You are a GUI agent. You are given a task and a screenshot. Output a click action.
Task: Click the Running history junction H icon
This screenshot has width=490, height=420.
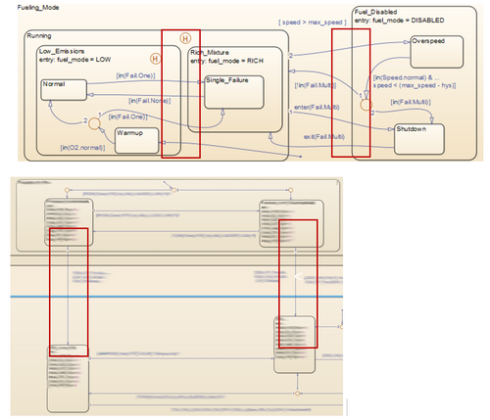[185, 38]
